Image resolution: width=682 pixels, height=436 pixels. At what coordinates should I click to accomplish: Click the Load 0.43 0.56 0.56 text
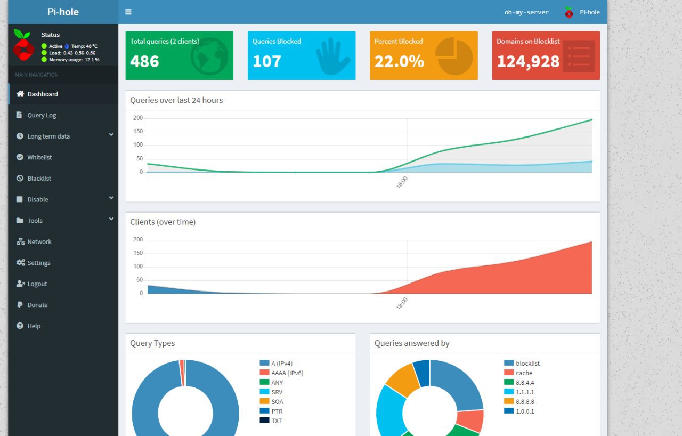[x=72, y=53]
